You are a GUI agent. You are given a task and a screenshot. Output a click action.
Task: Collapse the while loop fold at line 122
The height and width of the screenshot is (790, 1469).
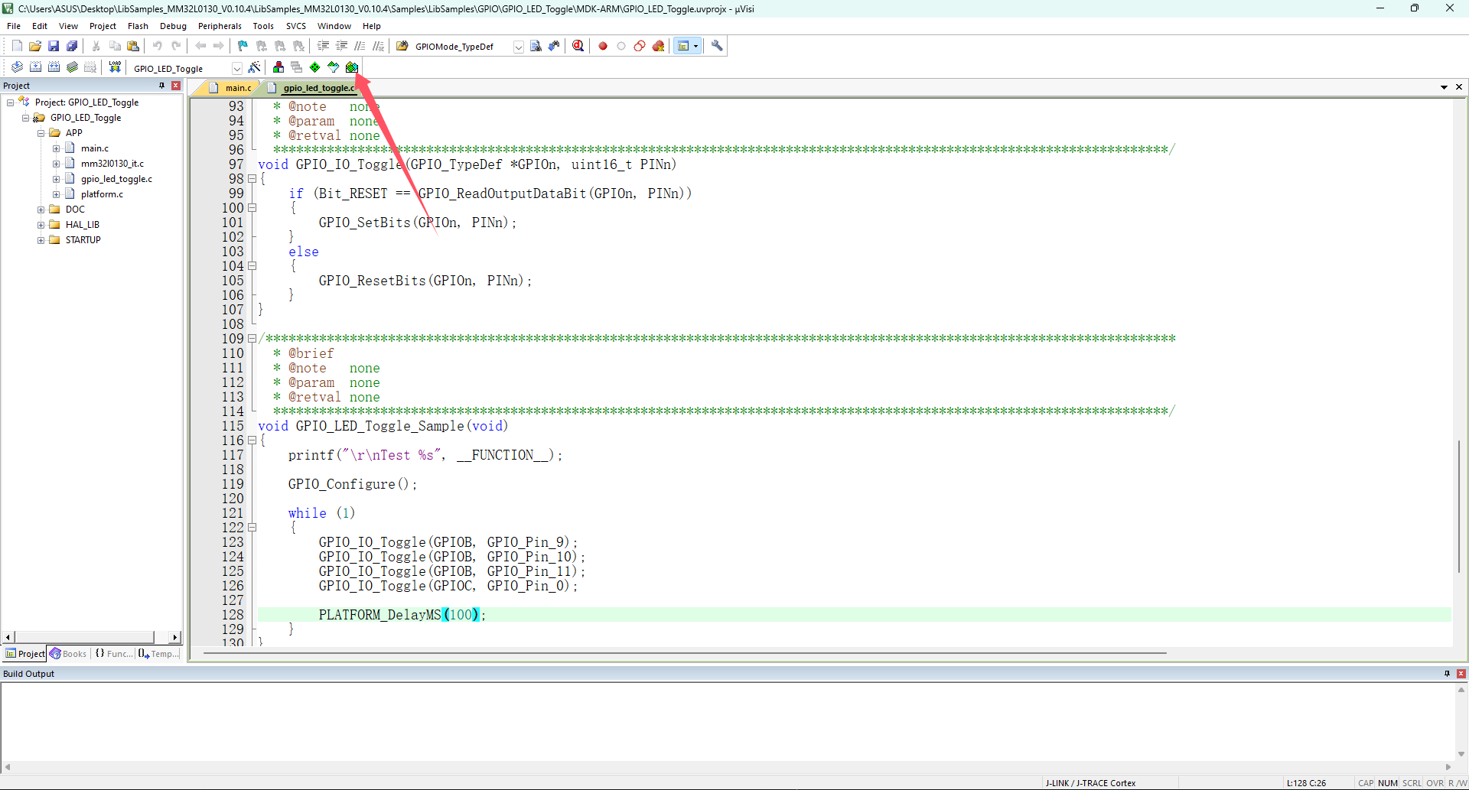(x=252, y=528)
